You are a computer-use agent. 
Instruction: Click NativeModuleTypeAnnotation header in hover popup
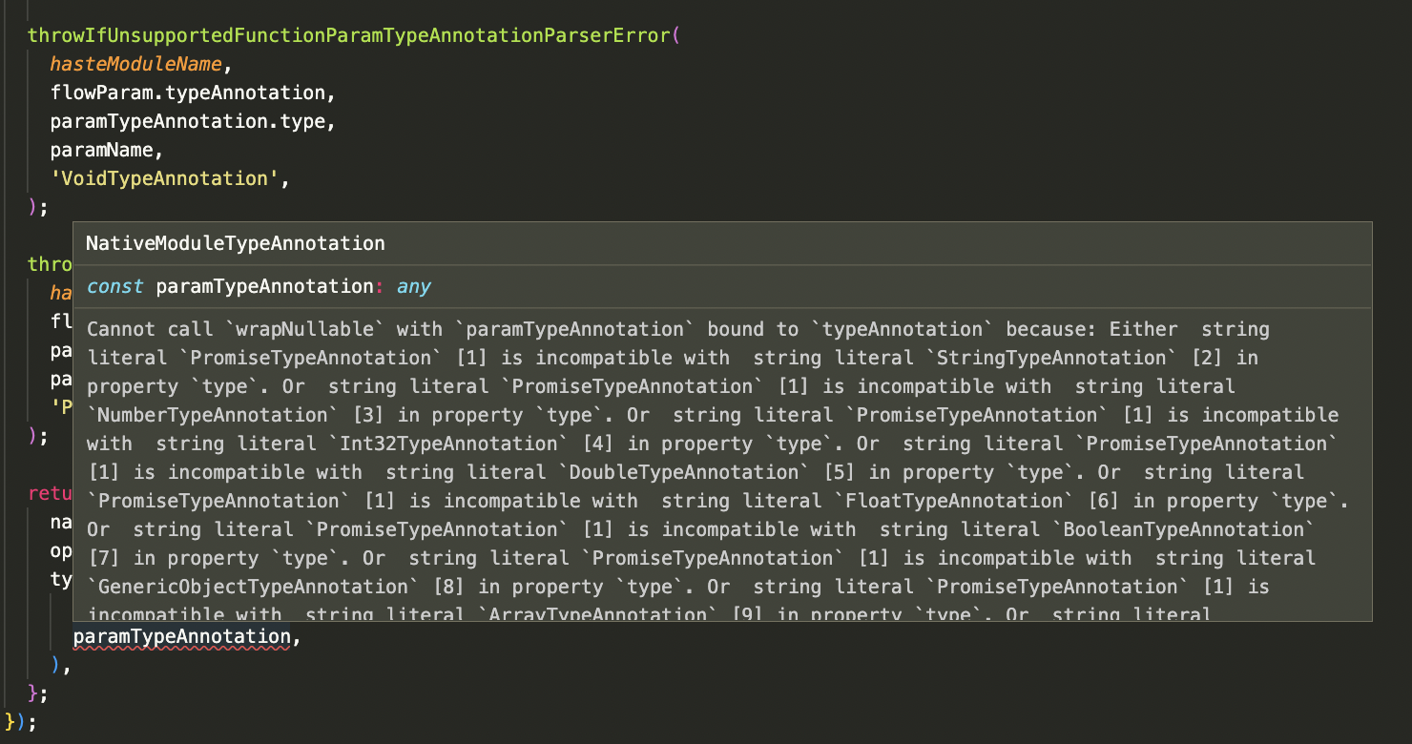click(236, 243)
